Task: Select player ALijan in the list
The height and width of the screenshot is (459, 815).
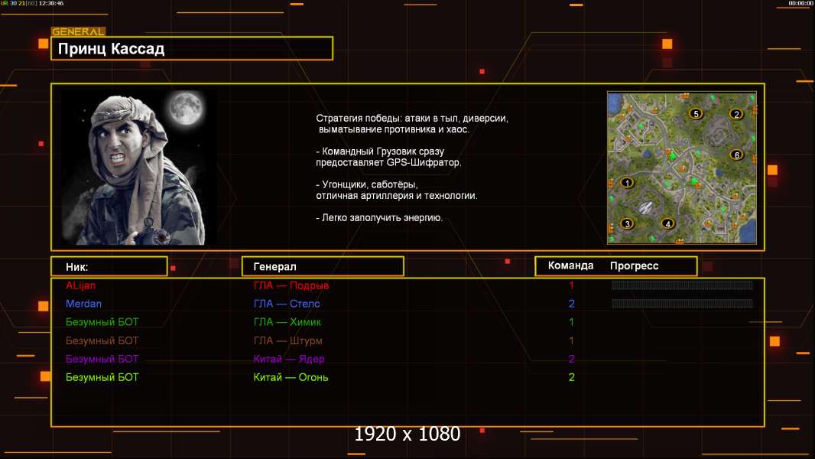Action: (x=81, y=285)
